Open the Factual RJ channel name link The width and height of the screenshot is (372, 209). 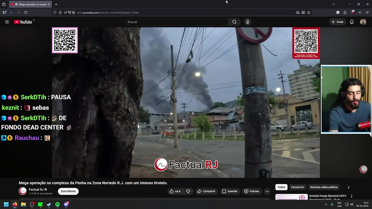tap(36, 190)
